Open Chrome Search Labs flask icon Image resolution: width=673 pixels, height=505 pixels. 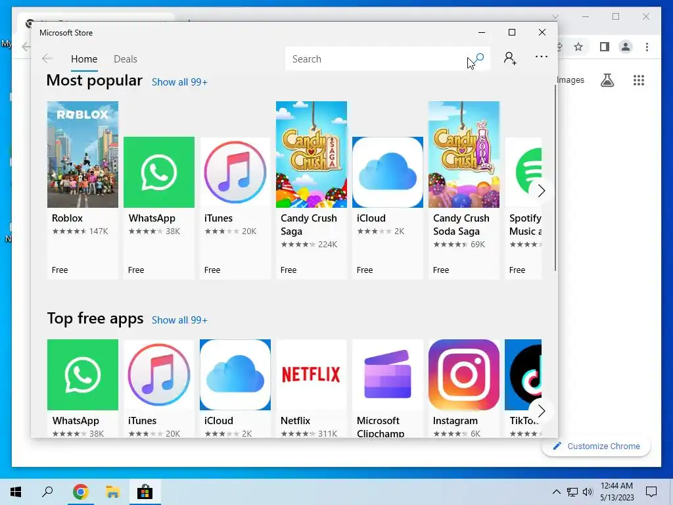pos(607,80)
